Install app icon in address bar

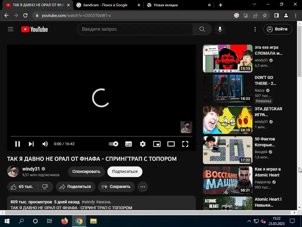(x=246, y=15)
